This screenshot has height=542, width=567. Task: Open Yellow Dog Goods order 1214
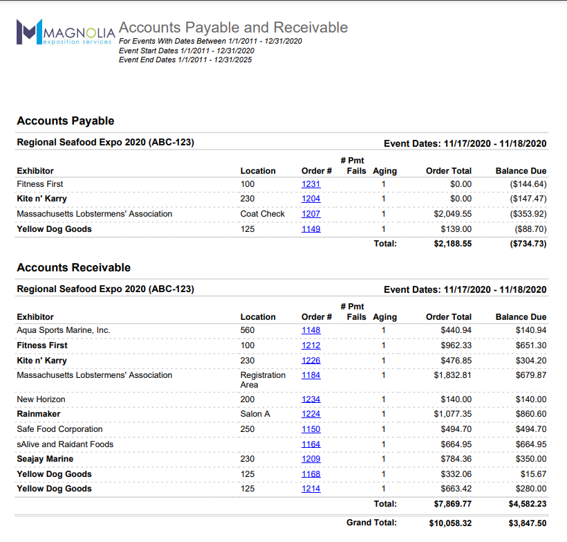coord(310,489)
